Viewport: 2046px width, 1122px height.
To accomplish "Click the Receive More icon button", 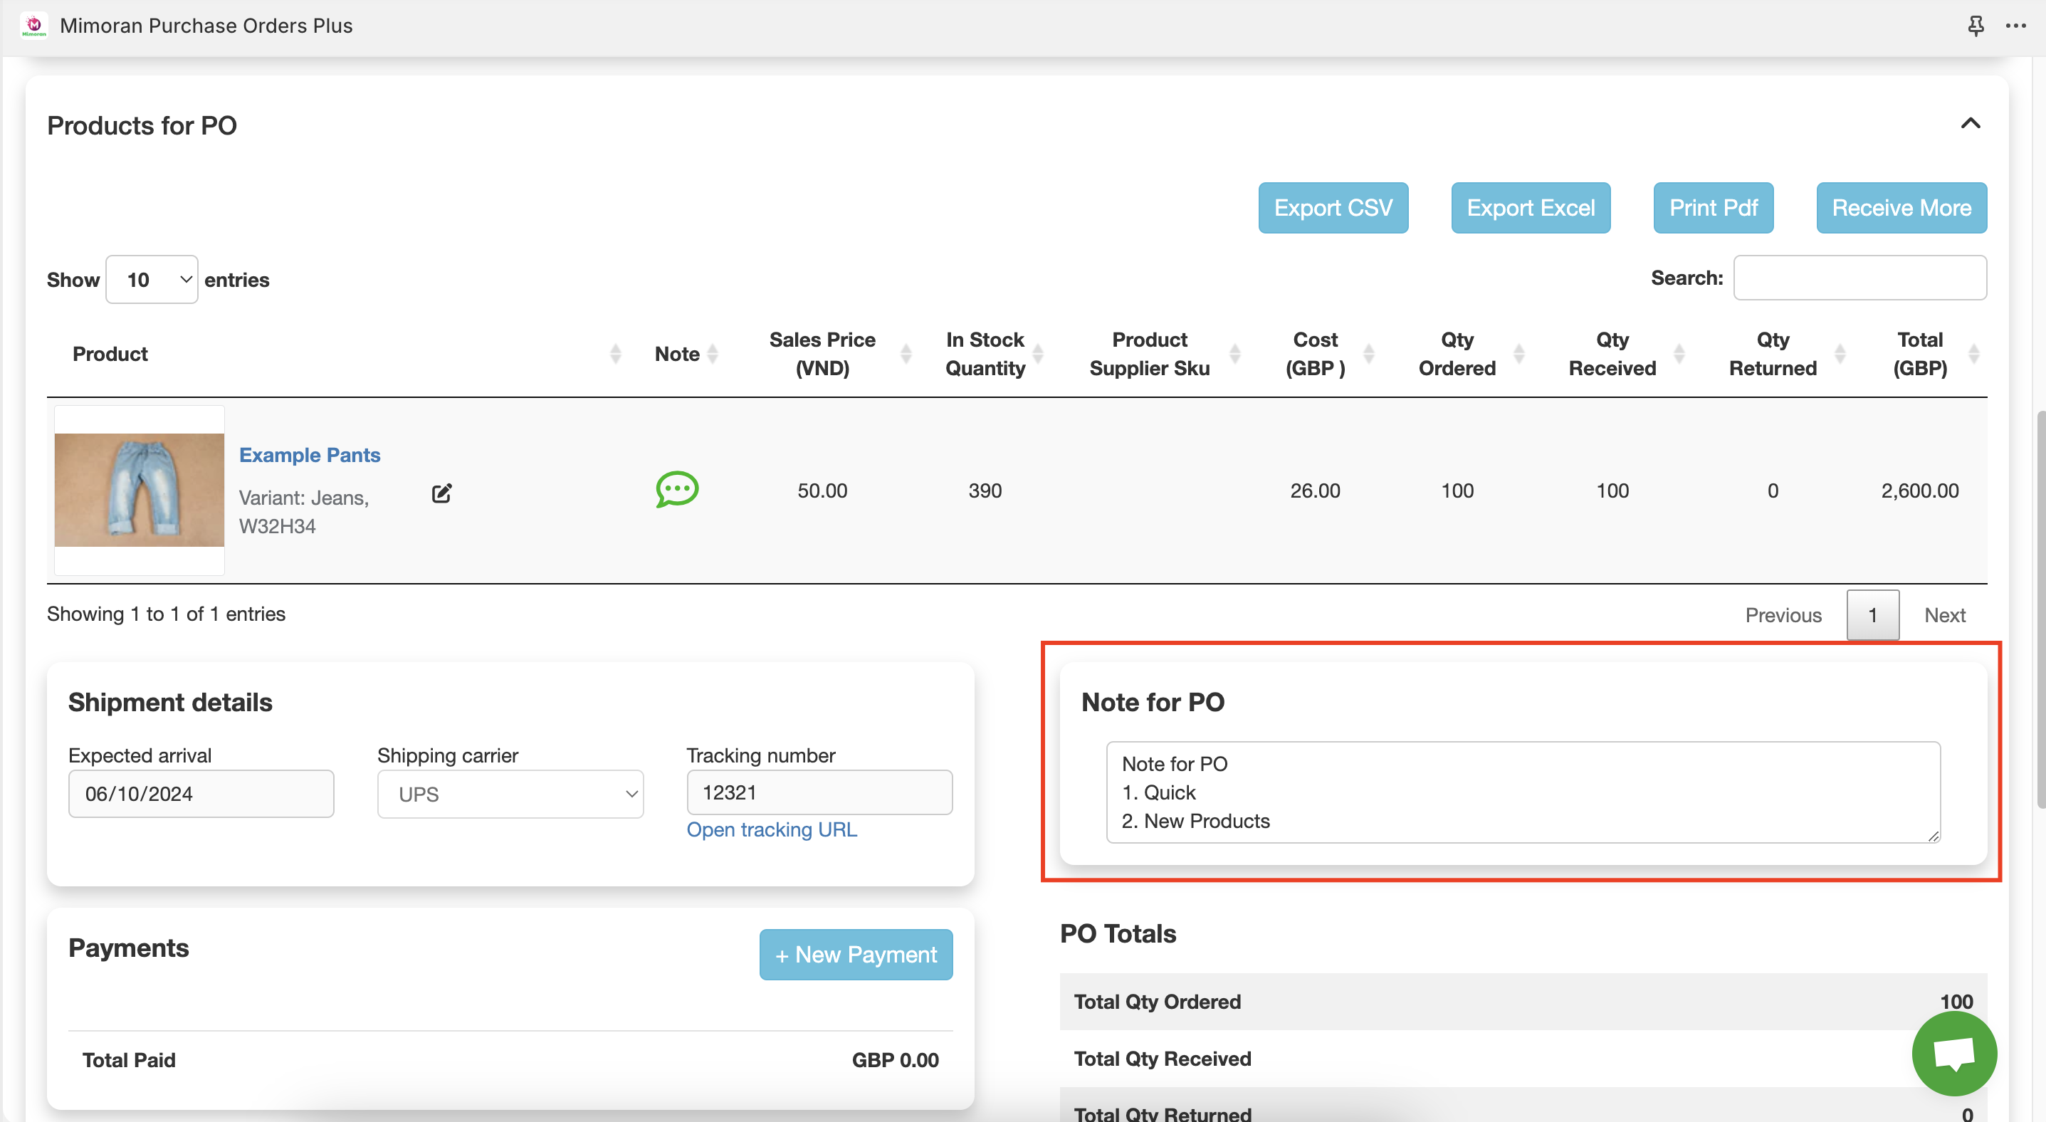I will pyautogui.click(x=1902, y=207).
